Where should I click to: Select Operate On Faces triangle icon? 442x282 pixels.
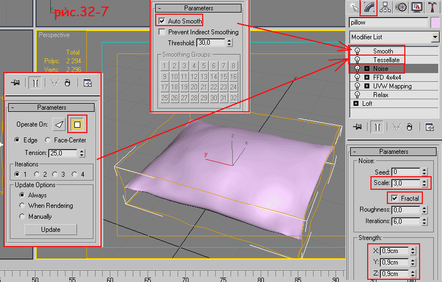59,124
